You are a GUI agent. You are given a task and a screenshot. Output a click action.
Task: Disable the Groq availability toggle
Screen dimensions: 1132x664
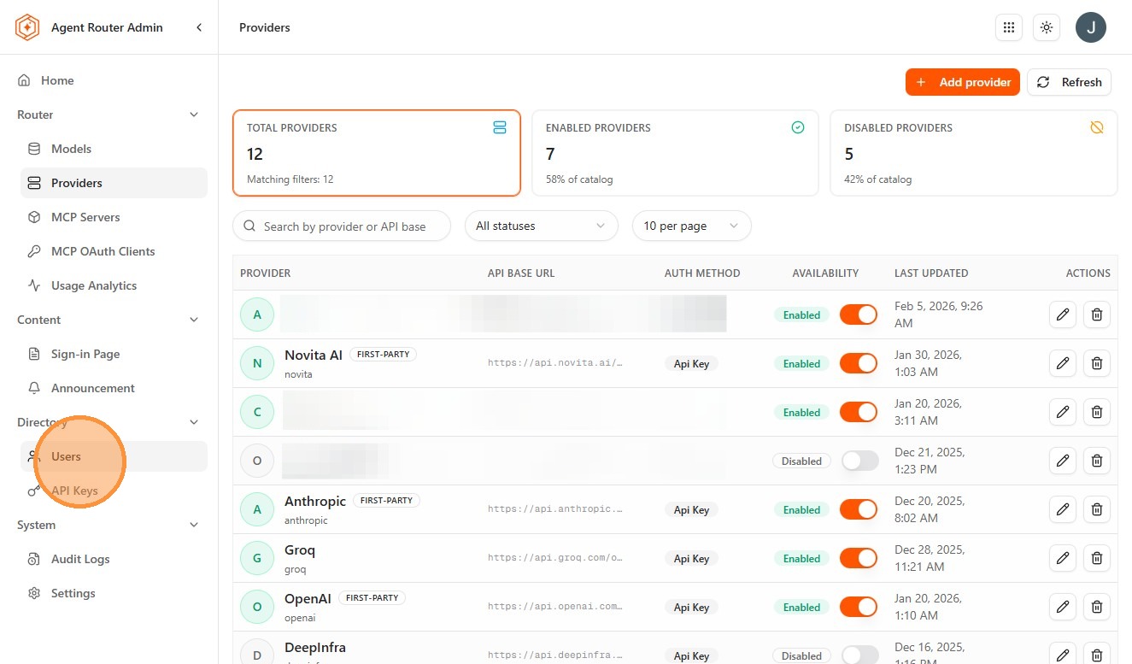[x=859, y=558]
